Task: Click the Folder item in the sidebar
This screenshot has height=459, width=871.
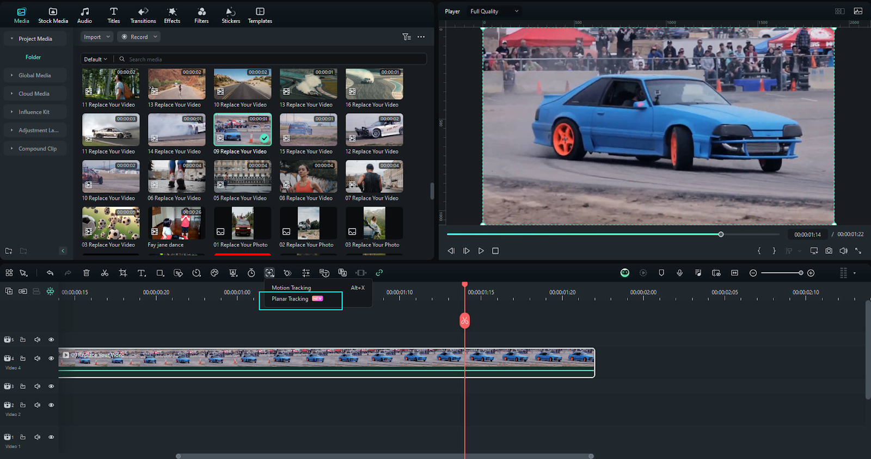Action: pos(33,57)
